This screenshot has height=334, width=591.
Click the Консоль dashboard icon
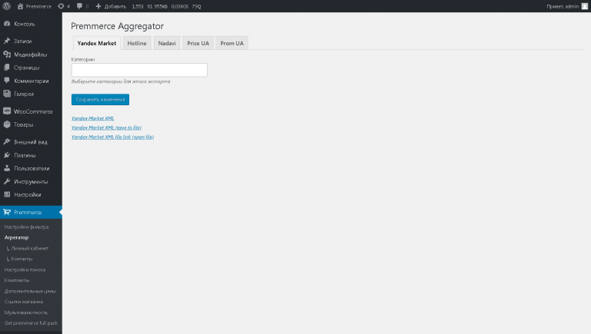[x=6, y=23]
